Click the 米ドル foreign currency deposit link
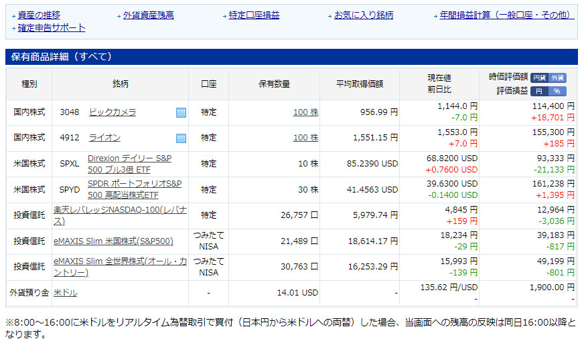582x339 pixels. (x=65, y=293)
